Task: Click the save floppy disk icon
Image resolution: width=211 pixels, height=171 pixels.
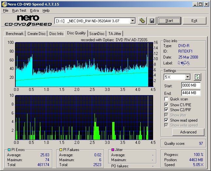Action: 152,21
